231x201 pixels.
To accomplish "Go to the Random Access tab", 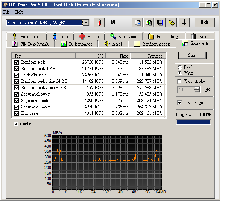I will coord(152,44).
